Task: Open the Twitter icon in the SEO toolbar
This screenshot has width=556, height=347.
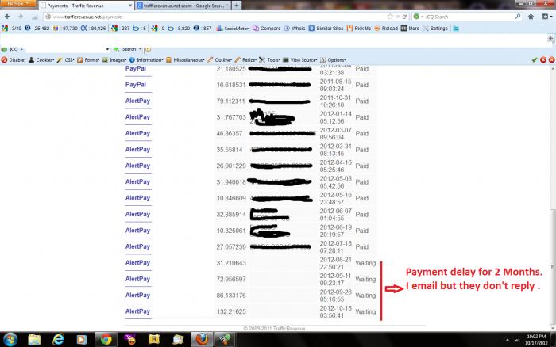Action: click(x=456, y=29)
